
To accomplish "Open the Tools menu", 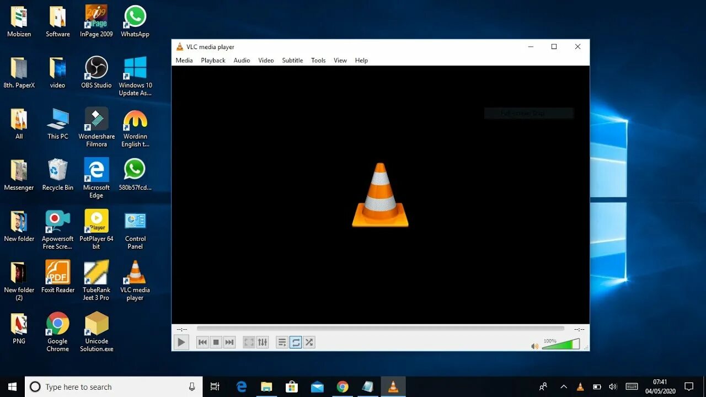I will click(318, 60).
